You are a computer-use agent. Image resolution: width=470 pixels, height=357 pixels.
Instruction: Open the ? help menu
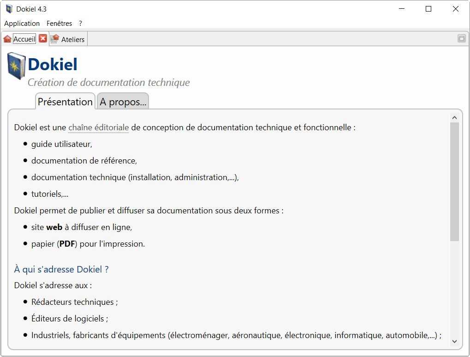(80, 23)
